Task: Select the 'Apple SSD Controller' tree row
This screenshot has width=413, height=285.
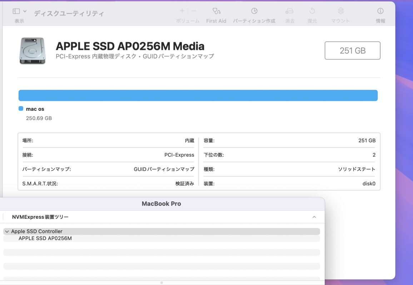Action: pos(162,232)
